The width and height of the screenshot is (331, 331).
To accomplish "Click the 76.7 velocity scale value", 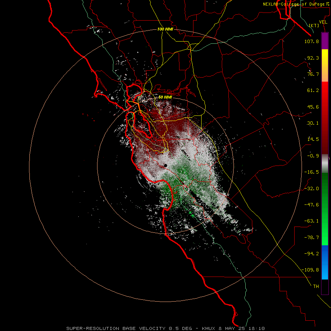I will 313,74.
